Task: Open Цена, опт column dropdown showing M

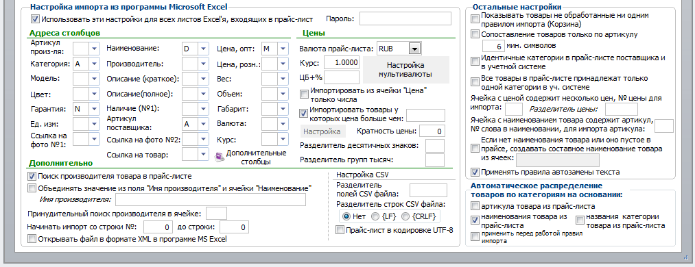Action: point(283,49)
